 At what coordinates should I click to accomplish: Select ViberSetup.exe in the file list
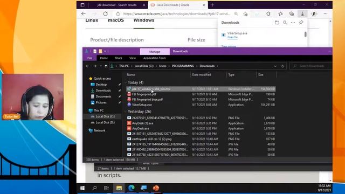(142, 105)
